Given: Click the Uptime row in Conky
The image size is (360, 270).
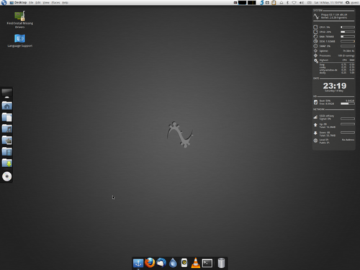Looking at the screenshot, I should coord(334,51).
